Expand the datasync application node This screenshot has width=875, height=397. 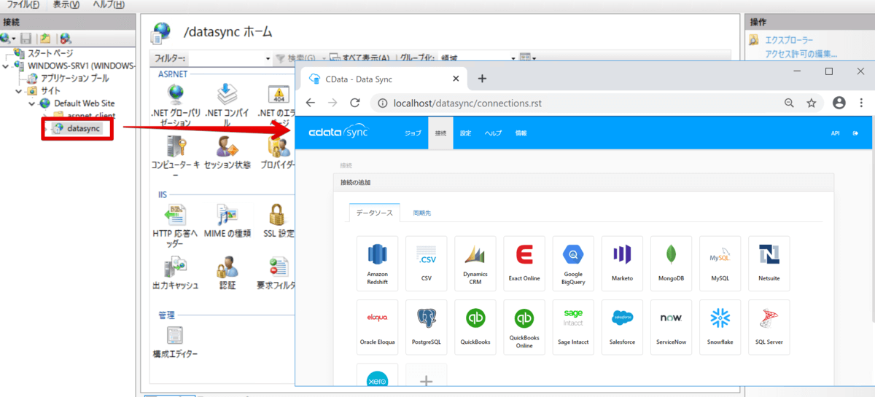coord(45,128)
